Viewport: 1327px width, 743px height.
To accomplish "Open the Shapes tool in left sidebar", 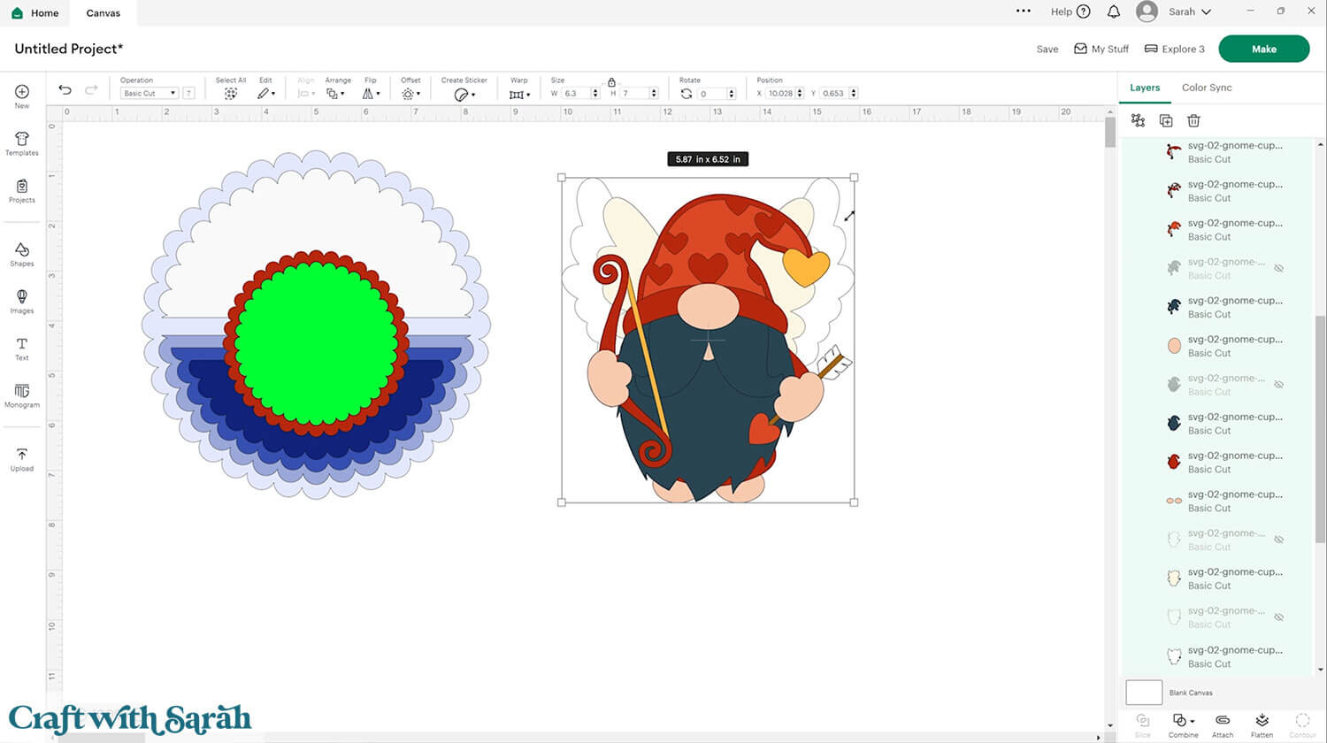I will pyautogui.click(x=22, y=253).
